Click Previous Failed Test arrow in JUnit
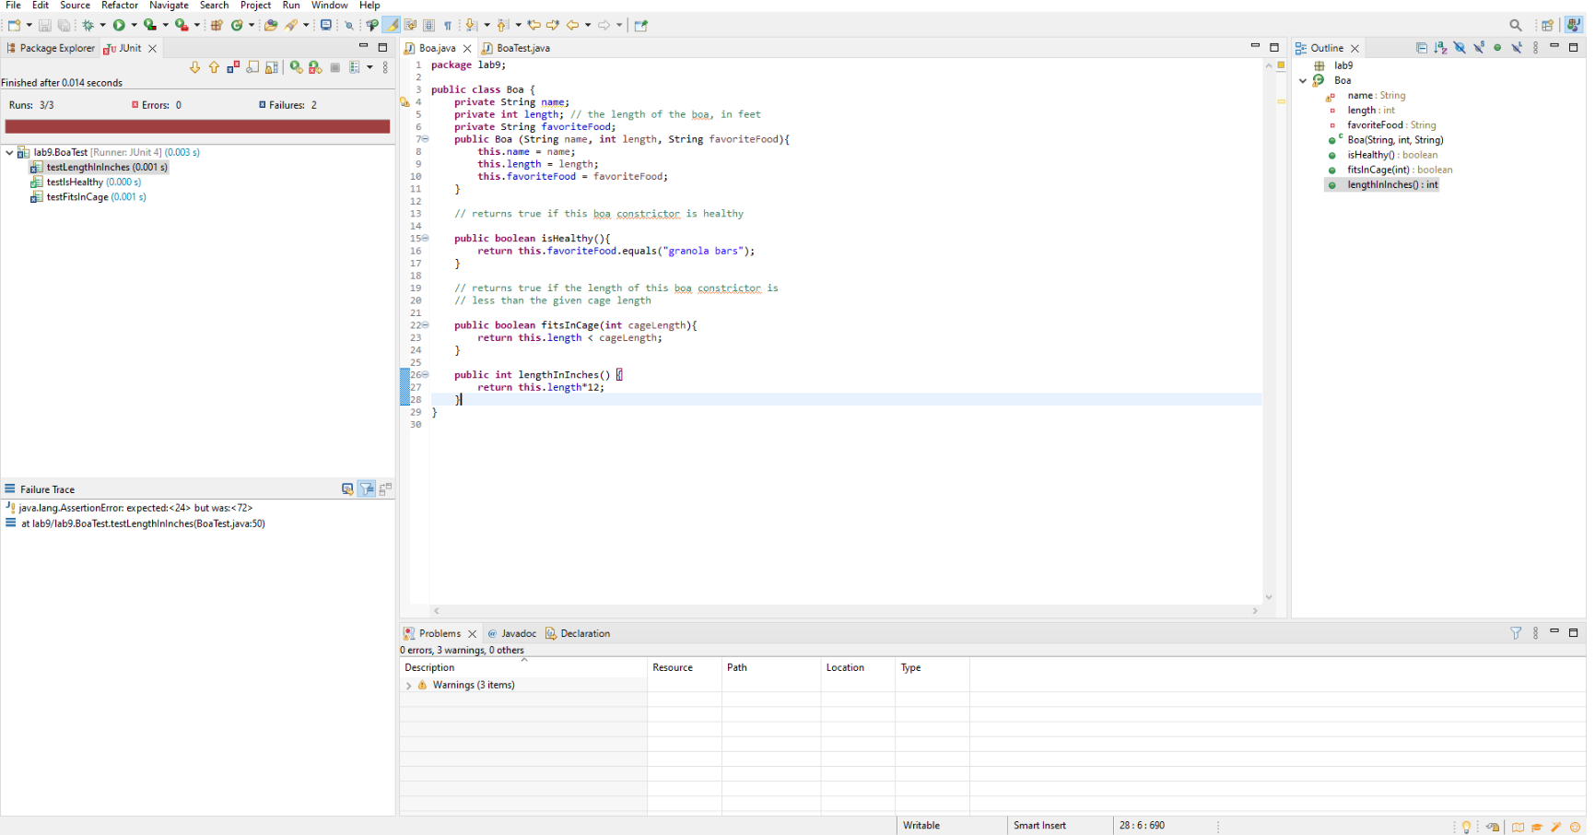 coord(214,67)
